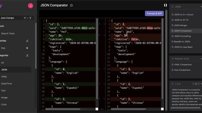Image resolution: width=202 pixels, height=113 pixels.
Task: Open JSON Formatting tool
Action: (182, 36)
